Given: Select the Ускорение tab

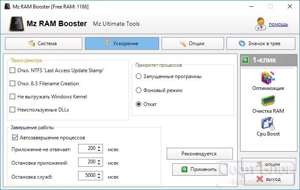Looking at the screenshot, I should point(122,43).
